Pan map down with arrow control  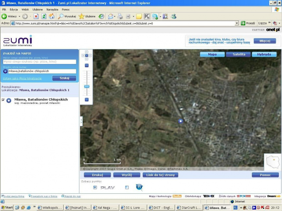click(x=86, y=59)
